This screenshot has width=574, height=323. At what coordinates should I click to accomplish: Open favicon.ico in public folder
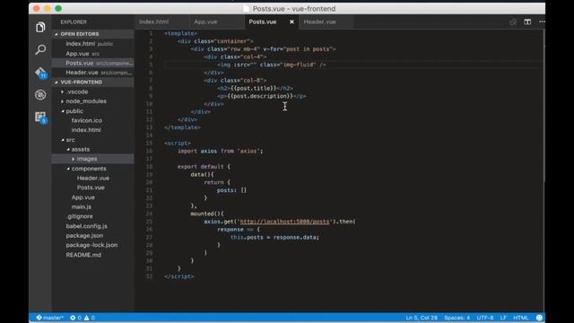click(93, 120)
